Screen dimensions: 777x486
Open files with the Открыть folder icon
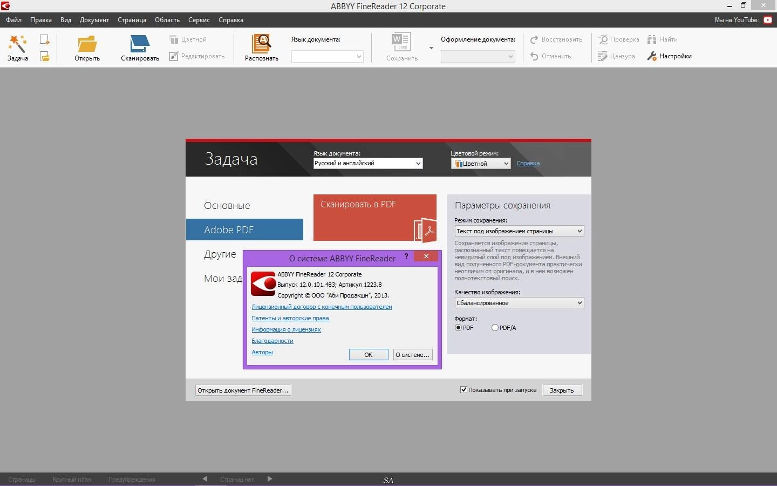[87, 44]
